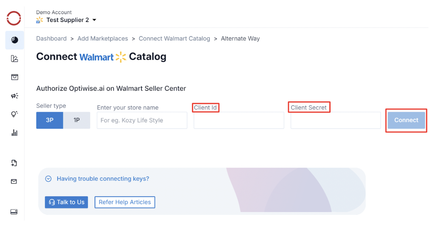446x230 pixels.
Task: Click the Optiwise red circle logo
Action: 14,18
